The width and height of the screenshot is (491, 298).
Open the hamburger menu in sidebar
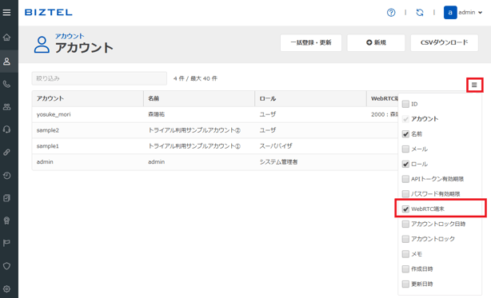click(x=6, y=13)
